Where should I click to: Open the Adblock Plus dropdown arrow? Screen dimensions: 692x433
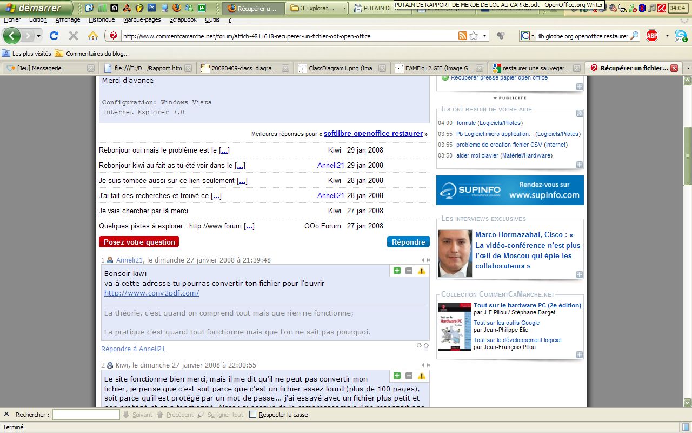point(667,36)
